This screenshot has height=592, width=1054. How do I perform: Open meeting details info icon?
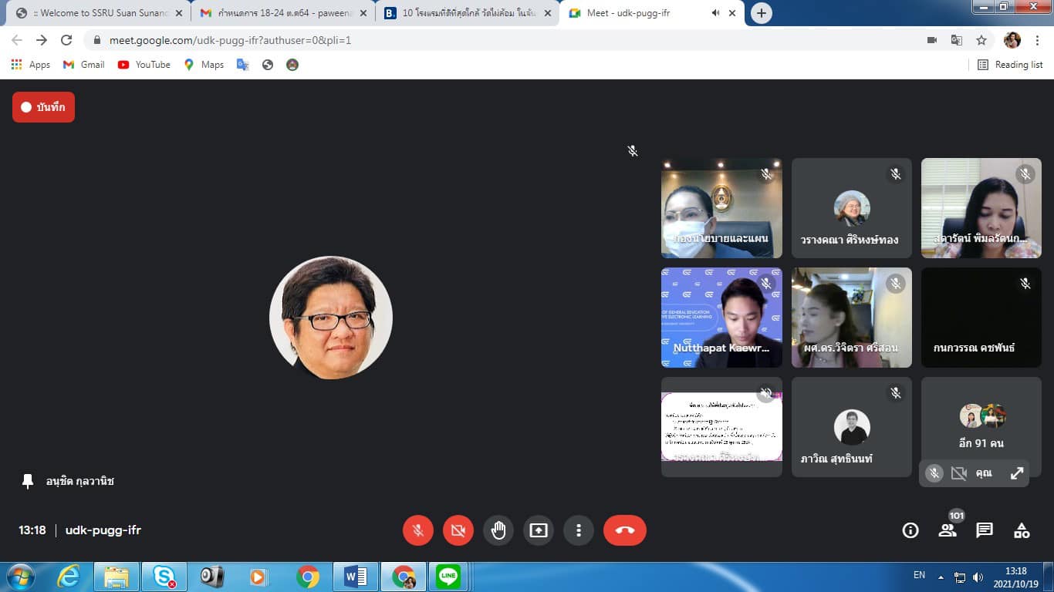pos(910,530)
